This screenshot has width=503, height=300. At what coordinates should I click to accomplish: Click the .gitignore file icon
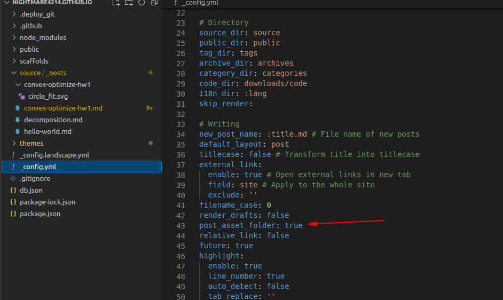[13, 178]
